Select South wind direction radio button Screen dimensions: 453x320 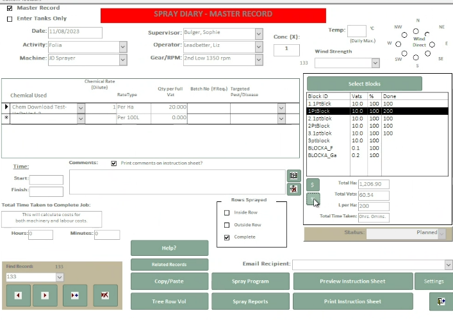coord(416,58)
